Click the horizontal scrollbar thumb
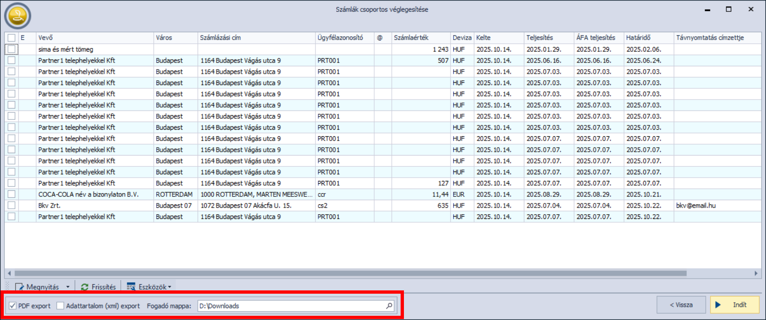Image resolution: width=766 pixels, height=320 pixels. 350,273
